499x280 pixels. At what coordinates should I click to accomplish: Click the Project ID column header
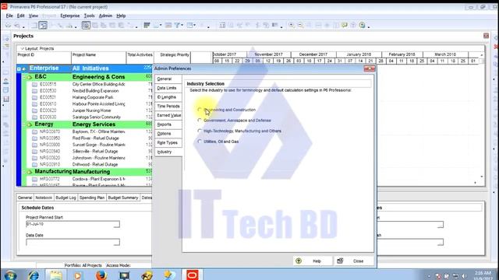pos(44,58)
